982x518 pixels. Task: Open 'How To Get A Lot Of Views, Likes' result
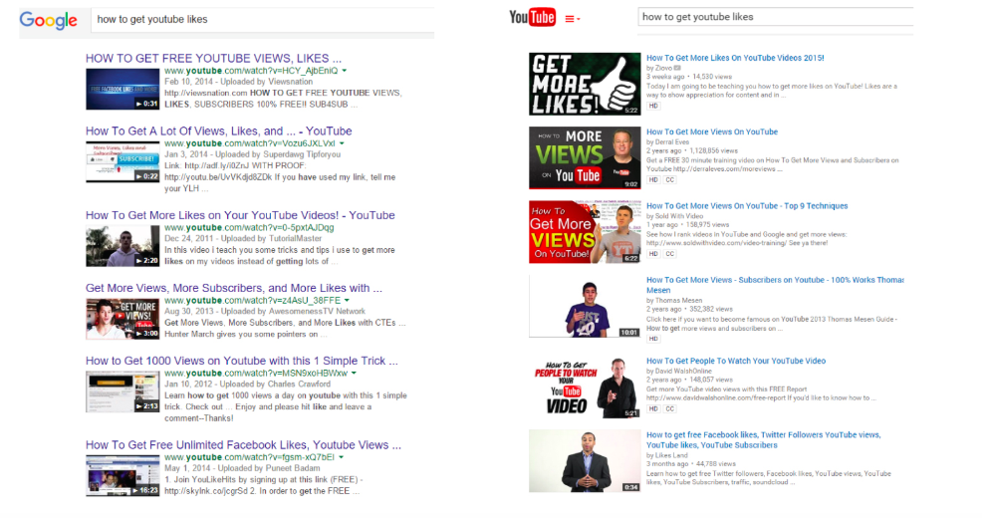[218, 130]
